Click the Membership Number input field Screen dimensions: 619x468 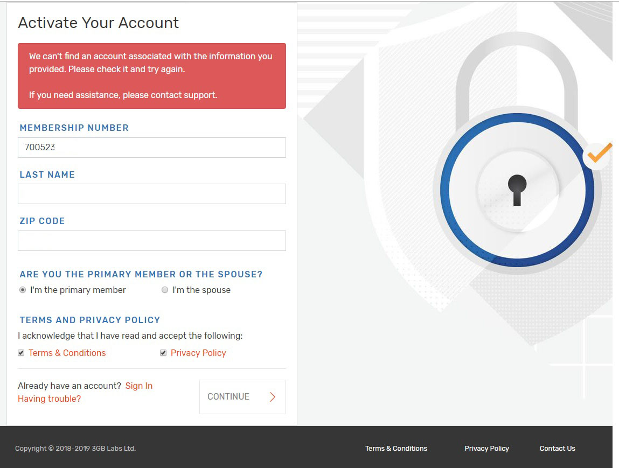(151, 148)
